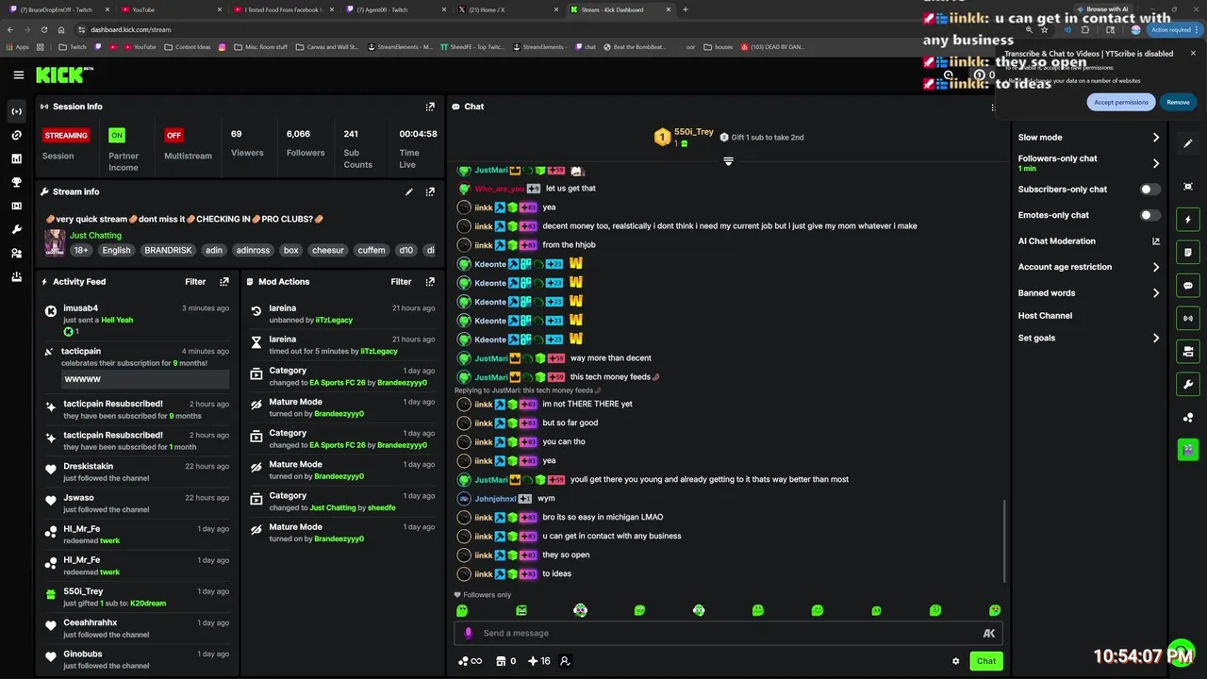Open Host Channel option
Viewport: 1207px width, 679px height.
1045,316
